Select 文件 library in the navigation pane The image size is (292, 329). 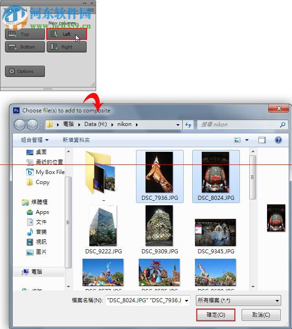point(37,222)
